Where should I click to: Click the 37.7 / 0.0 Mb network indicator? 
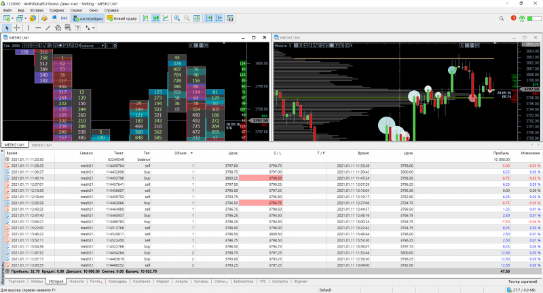pyautogui.click(x=522, y=290)
